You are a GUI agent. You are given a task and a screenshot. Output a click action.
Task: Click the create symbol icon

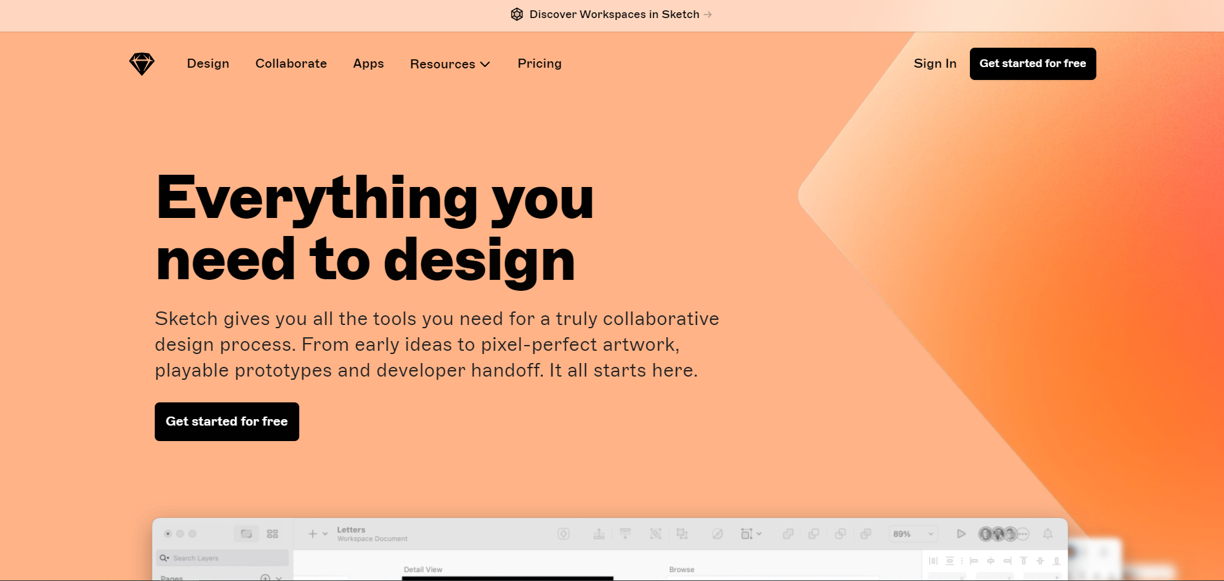564,534
